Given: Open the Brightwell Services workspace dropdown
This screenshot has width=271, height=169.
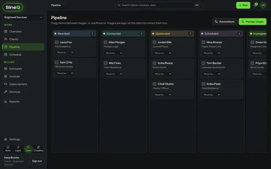Looking at the screenshot, I should click(23, 17).
